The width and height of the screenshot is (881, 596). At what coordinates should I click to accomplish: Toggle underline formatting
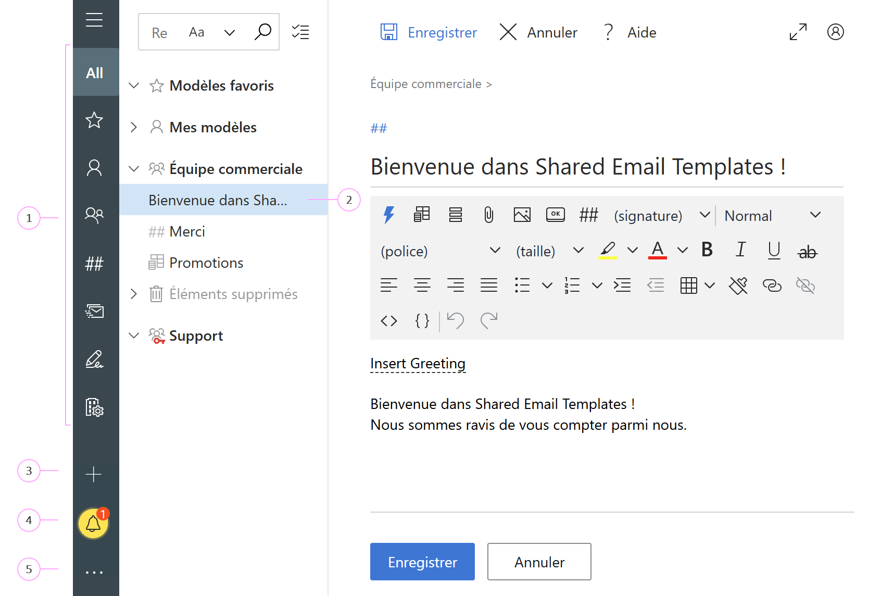point(774,250)
